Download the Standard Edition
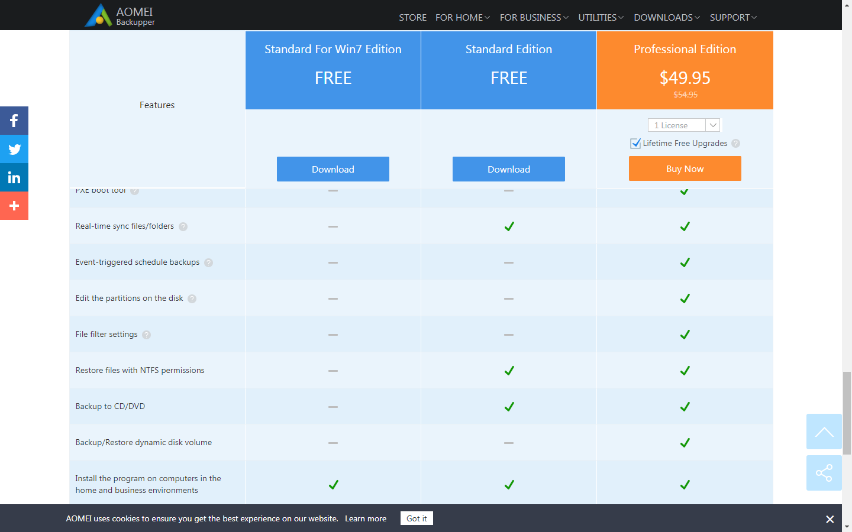 (x=509, y=169)
